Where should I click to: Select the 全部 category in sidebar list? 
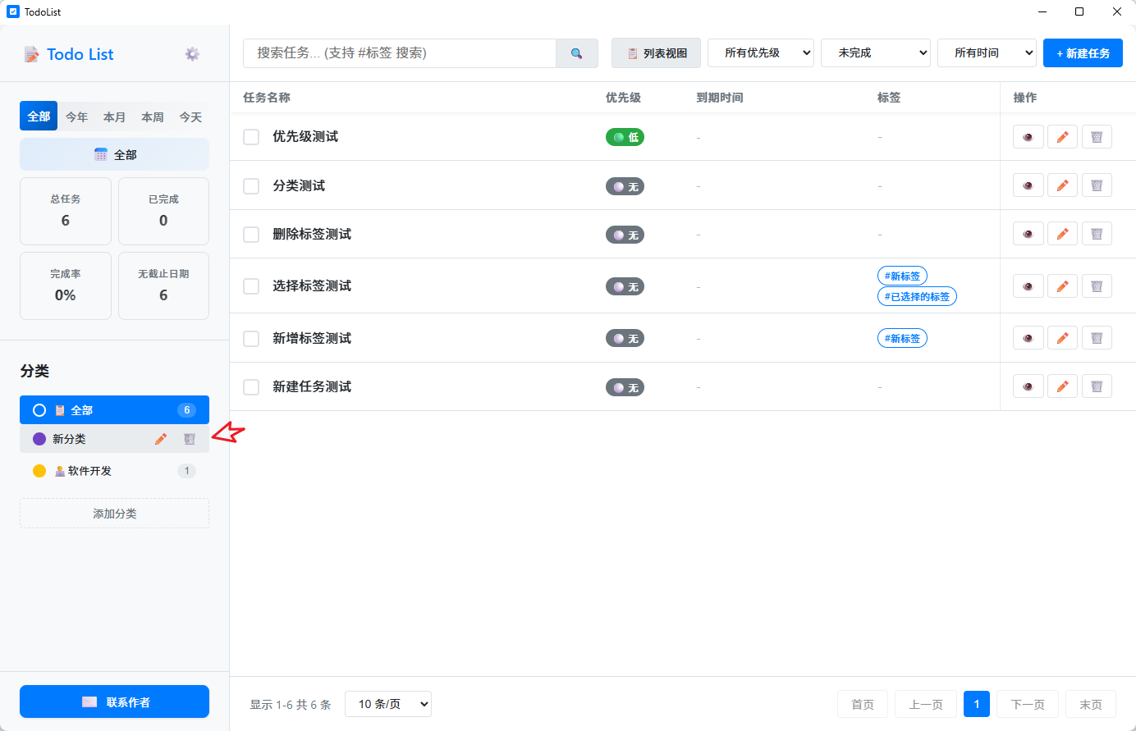tap(114, 410)
